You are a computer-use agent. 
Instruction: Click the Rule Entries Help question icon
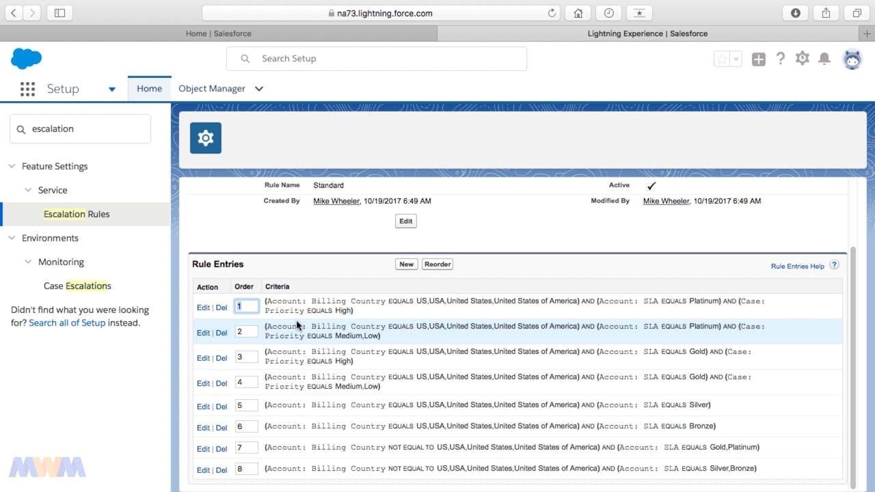834,265
